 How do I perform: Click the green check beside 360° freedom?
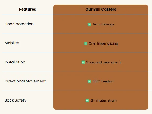(x=89, y=81)
